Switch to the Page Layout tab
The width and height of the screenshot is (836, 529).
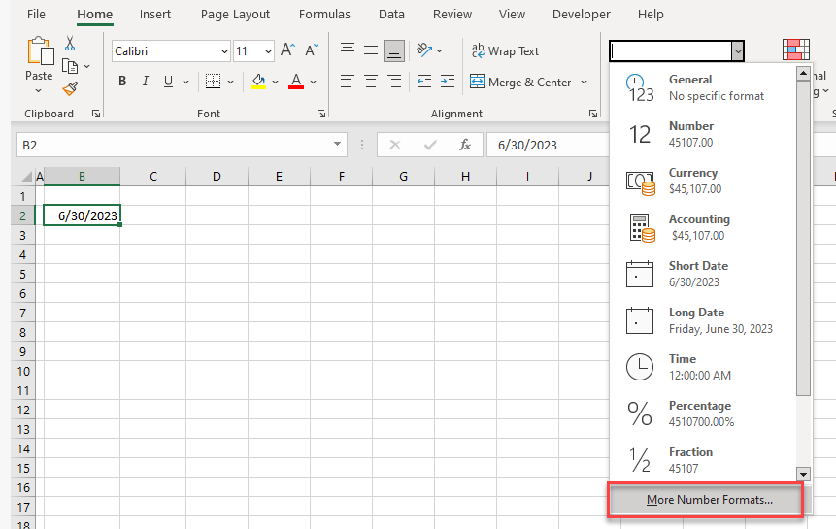pyautogui.click(x=235, y=15)
